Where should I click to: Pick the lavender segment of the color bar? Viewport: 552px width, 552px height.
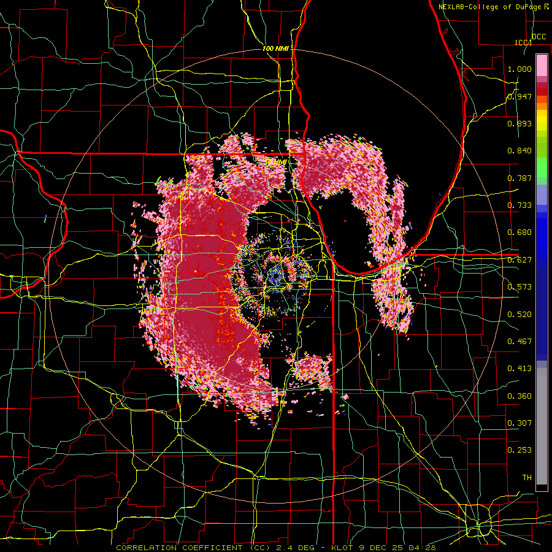(542, 195)
